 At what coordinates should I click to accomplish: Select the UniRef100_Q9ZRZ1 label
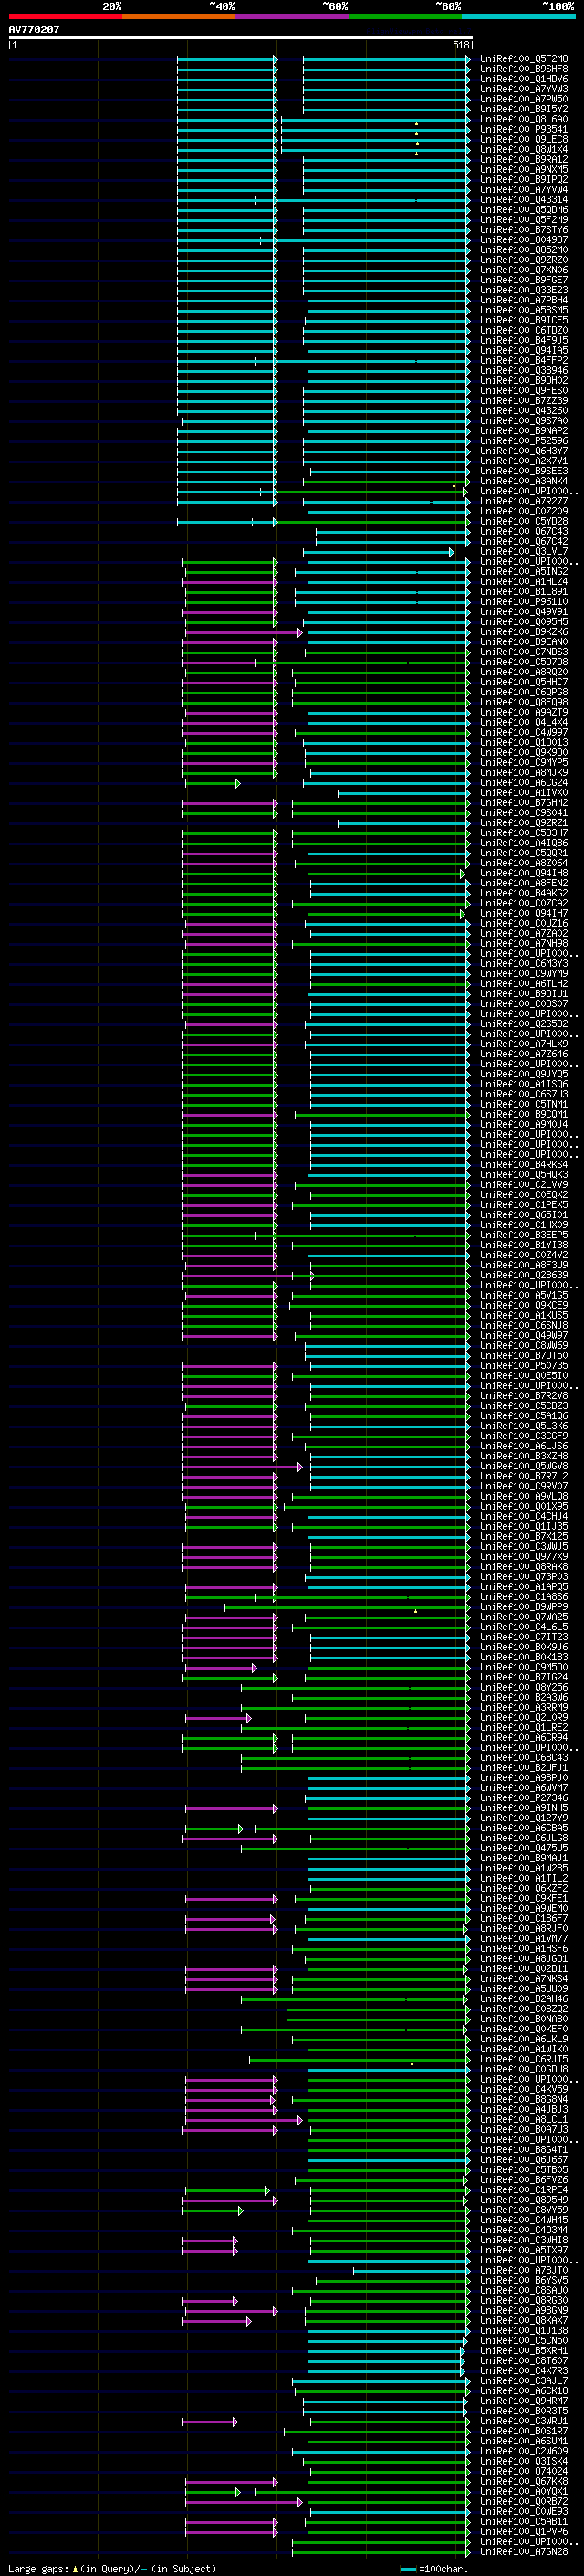(x=524, y=823)
